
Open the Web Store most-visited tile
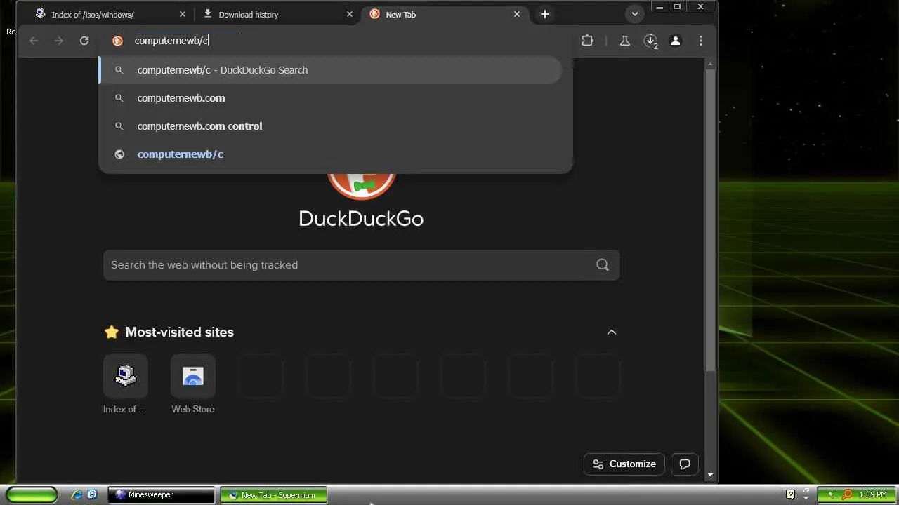click(x=192, y=384)
